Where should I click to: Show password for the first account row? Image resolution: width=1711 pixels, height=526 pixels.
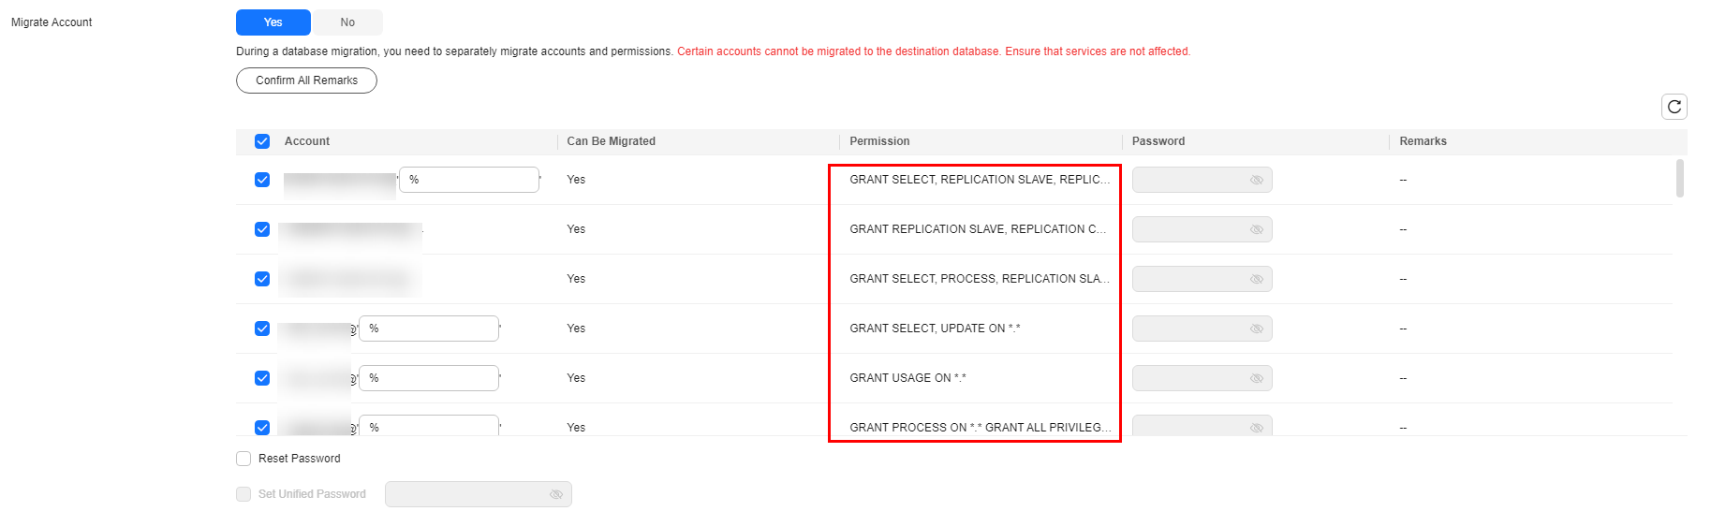pyautogui.click(x=1257, y=180)
